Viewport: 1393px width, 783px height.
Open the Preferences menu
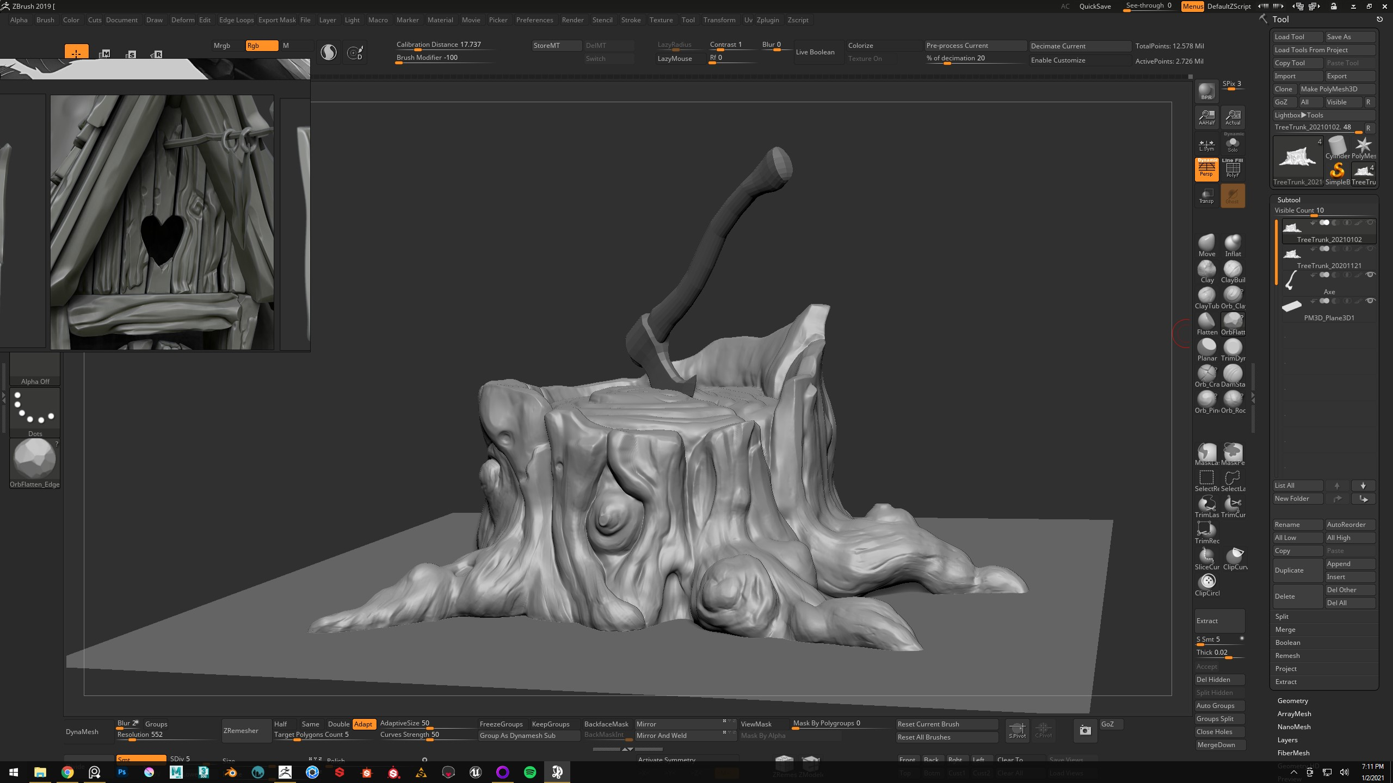[x=534, y=20]
